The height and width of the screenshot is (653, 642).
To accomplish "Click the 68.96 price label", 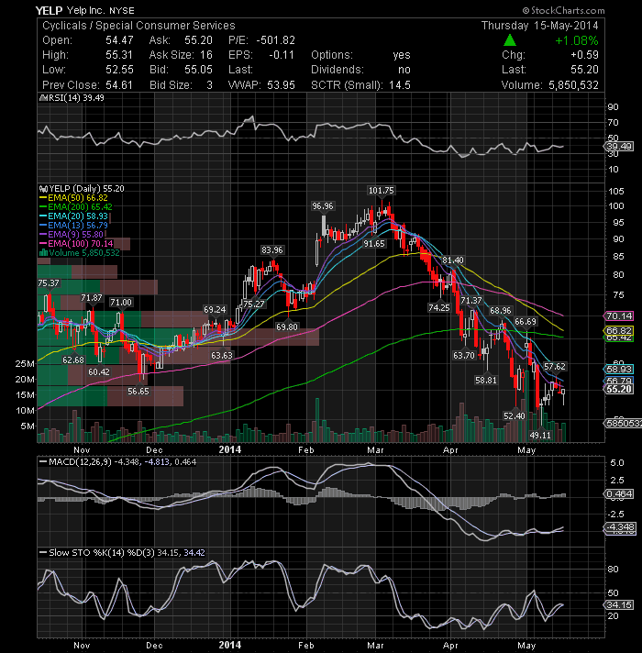I will pyautogui.click(x=501, y=311).
